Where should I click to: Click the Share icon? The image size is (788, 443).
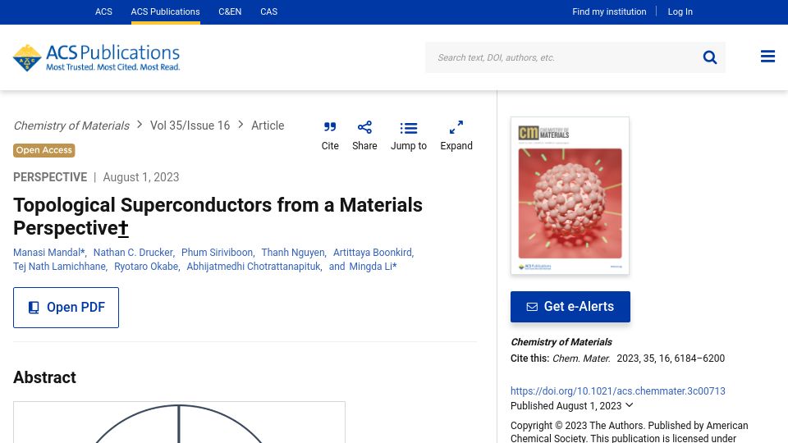tap(364, 127)
